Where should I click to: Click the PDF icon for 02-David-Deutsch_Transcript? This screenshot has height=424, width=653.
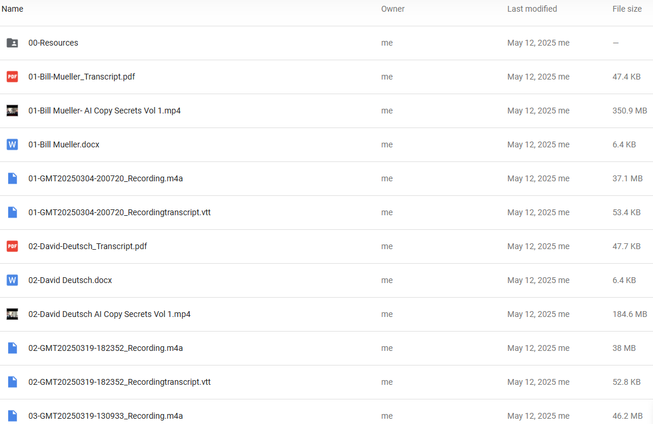click(12, 246)
